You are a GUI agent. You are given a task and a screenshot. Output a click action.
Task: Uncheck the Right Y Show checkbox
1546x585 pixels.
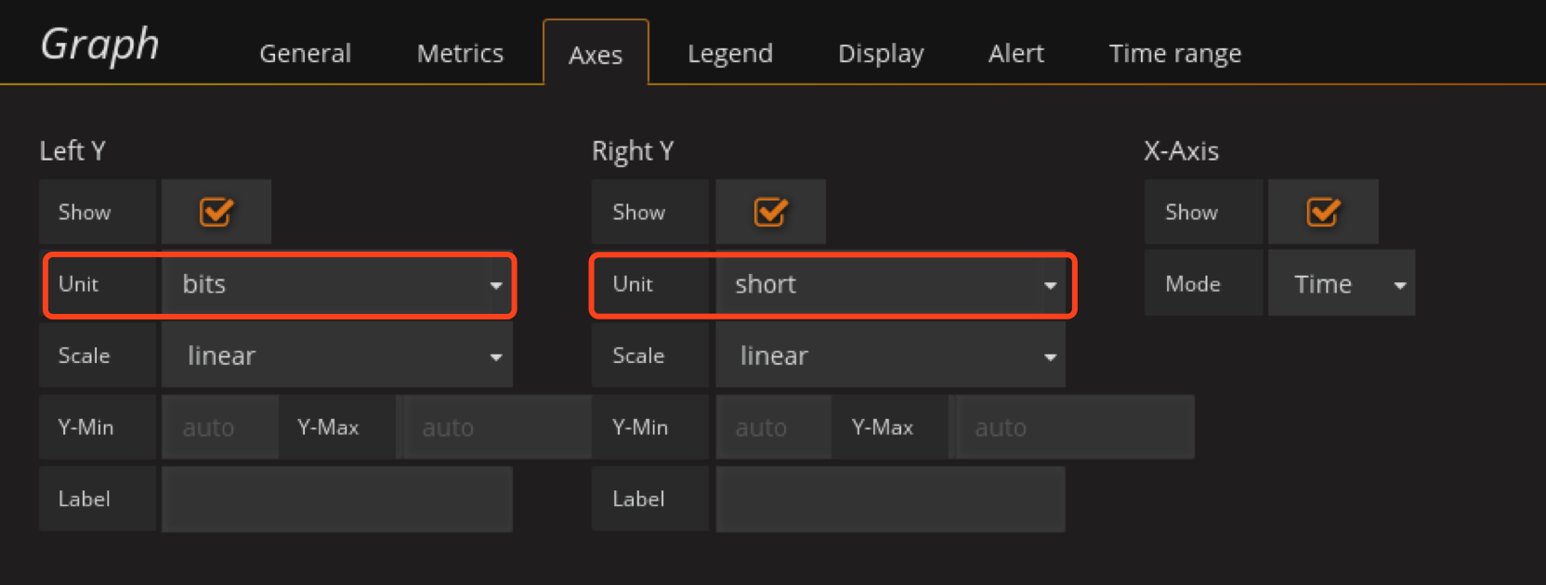point(770,212)
